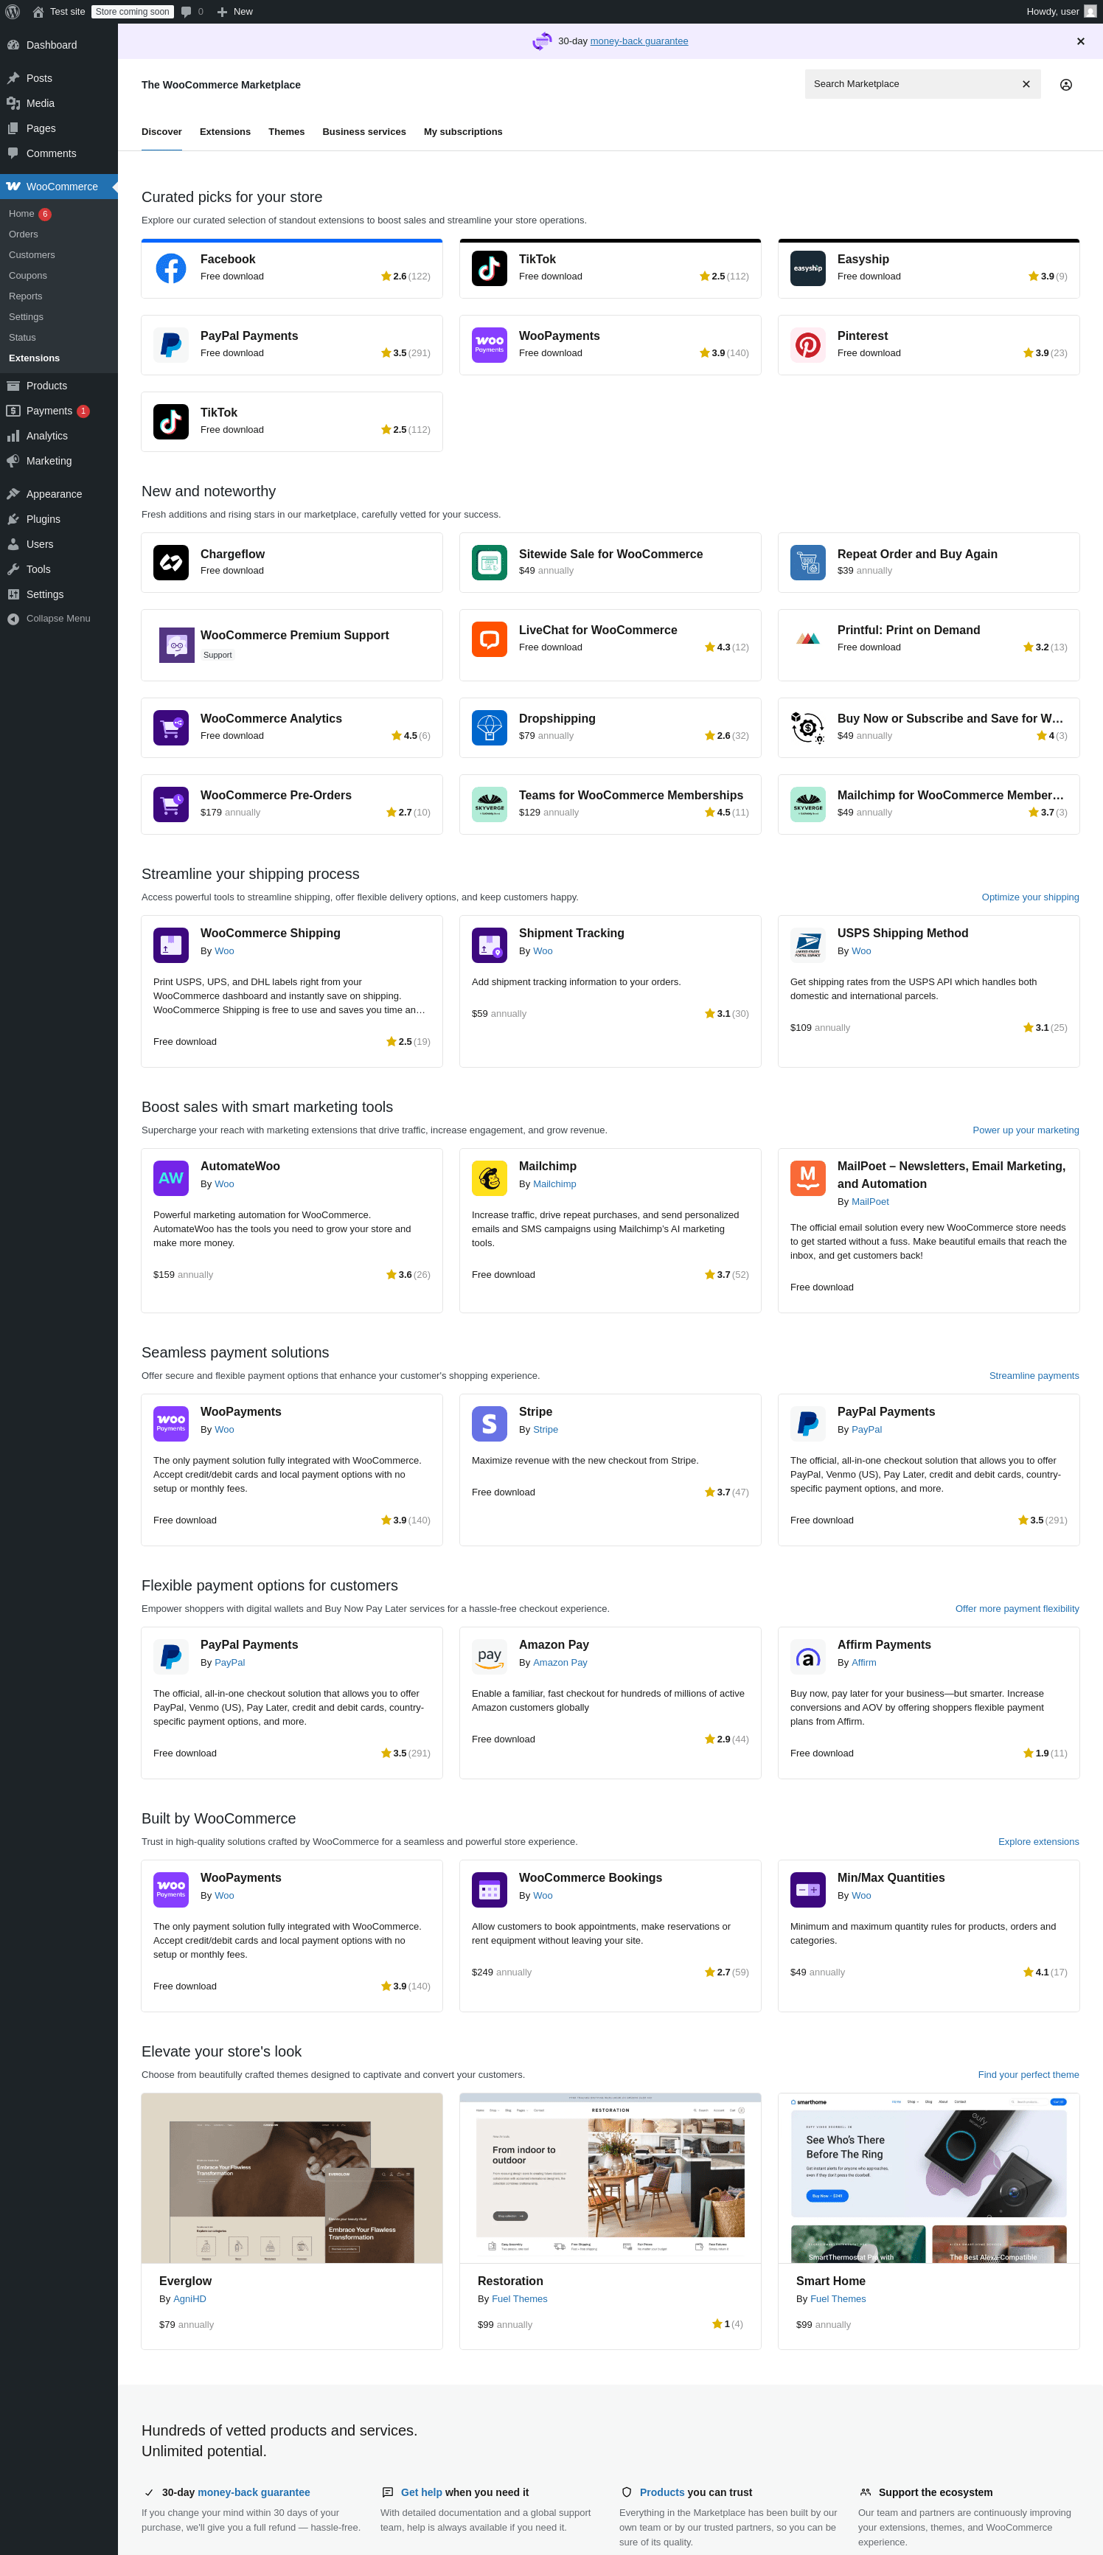Screen dimensions: 1103x2555
Task: Open the Chargeflow extension icon
Action: pos(170,563)
